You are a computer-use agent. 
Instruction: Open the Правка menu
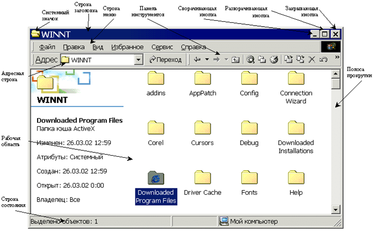(74, 47)
